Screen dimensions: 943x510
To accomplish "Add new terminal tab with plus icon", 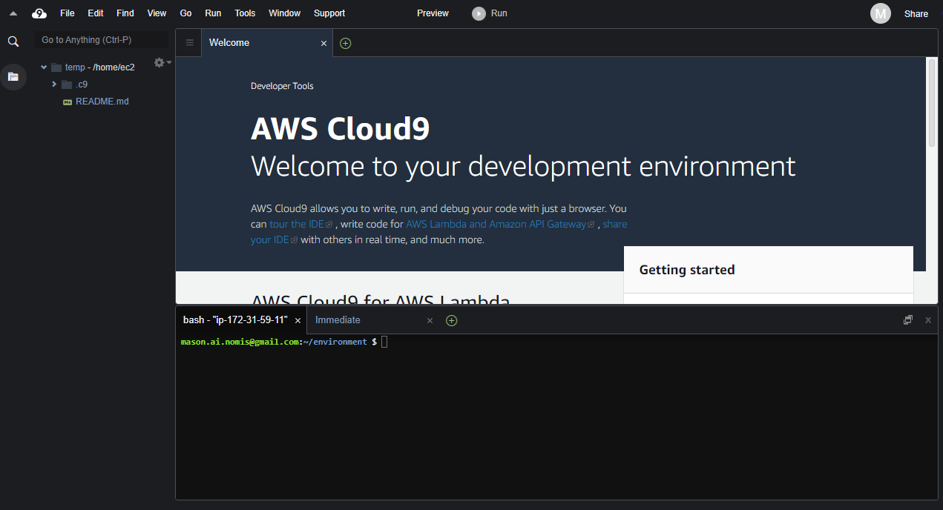I will click(451, 320).
